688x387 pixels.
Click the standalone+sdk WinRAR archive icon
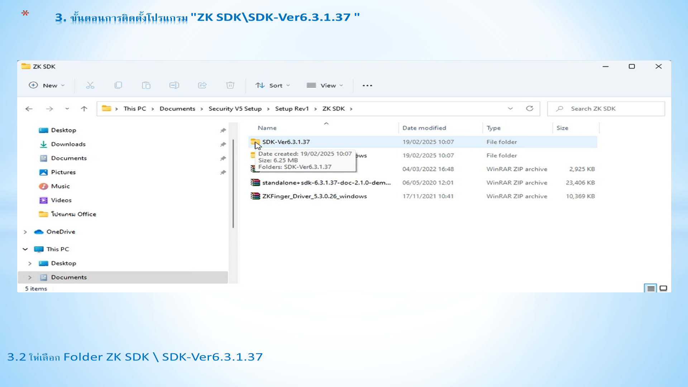(x=255, y=182)
